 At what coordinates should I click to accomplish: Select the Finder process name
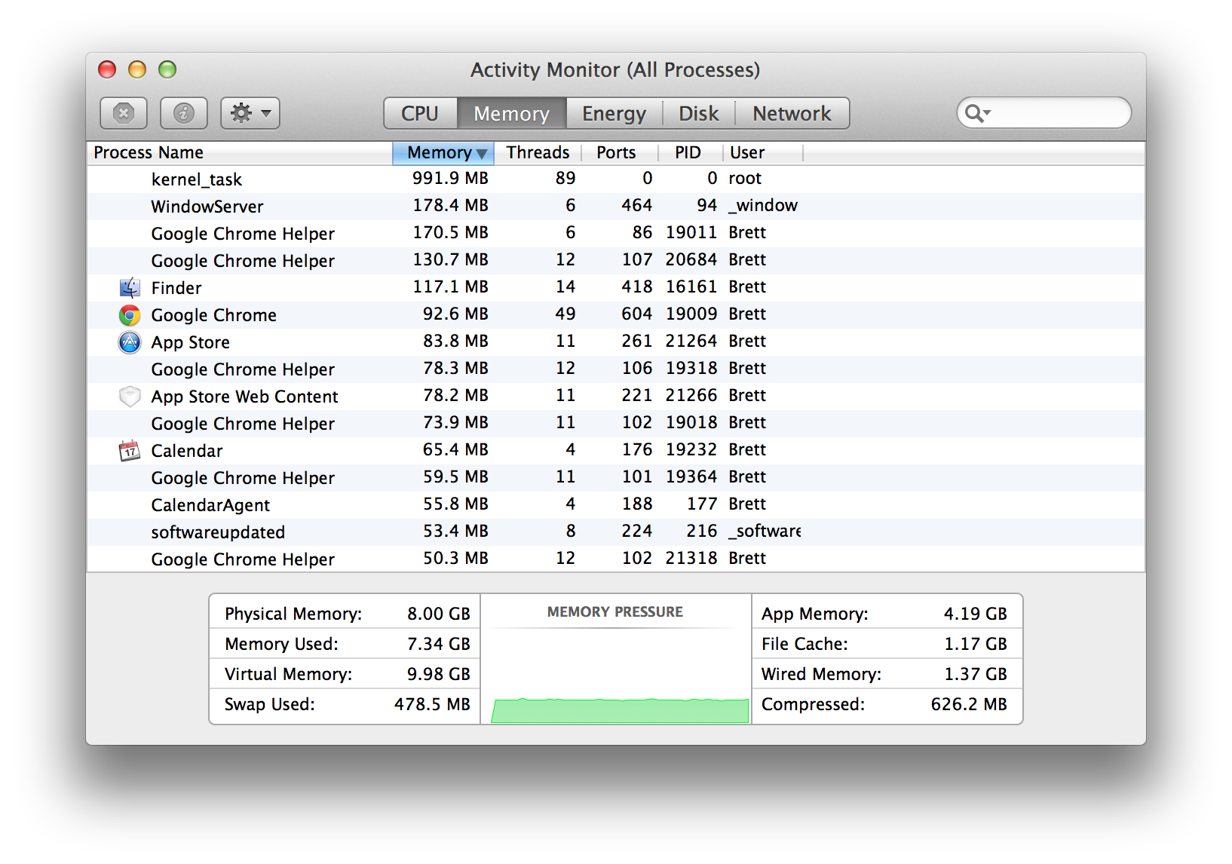(176, 288)
